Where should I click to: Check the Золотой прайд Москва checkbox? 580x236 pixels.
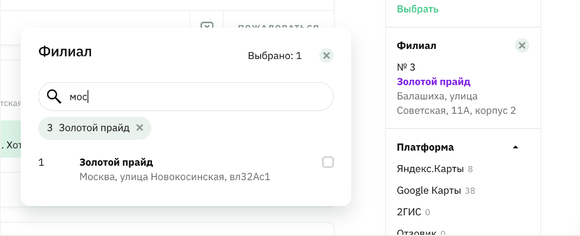328,162
